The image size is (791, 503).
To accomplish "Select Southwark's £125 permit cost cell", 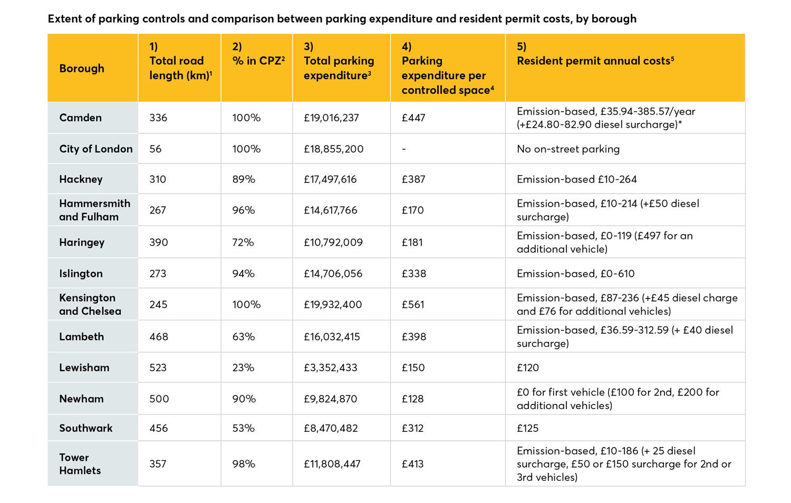I will tap(528, 428).
